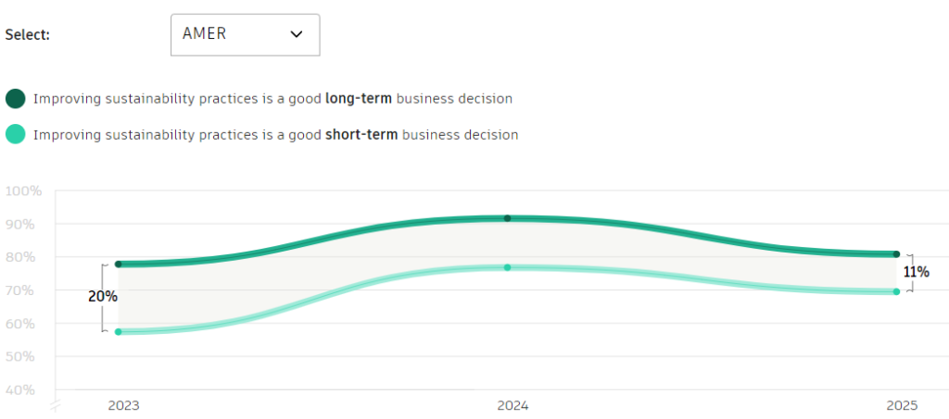
Task: Click the 2025 long-term data point
Action: (896, 254)
